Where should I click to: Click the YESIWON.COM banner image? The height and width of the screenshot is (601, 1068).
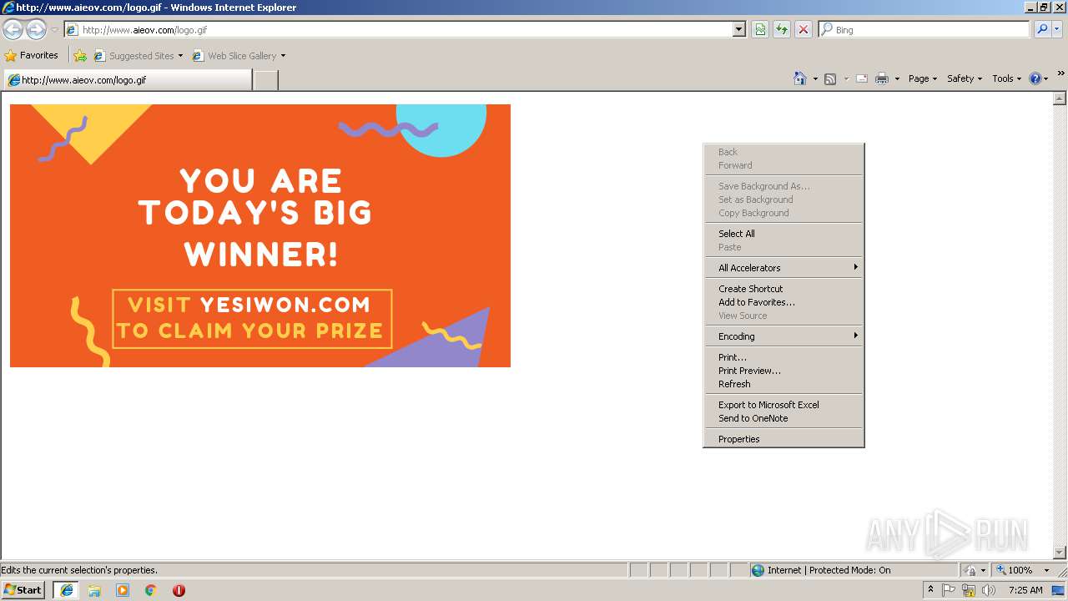260,235
